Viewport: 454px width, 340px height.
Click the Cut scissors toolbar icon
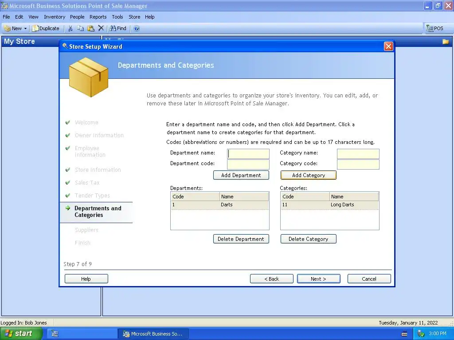click(70, 28)
